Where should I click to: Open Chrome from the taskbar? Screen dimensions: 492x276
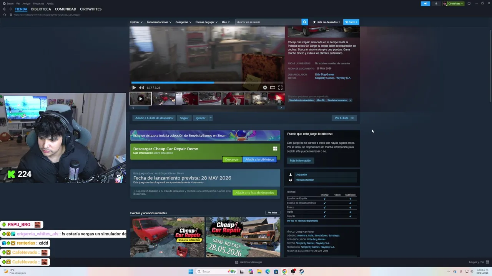click(x=284, y=271)
